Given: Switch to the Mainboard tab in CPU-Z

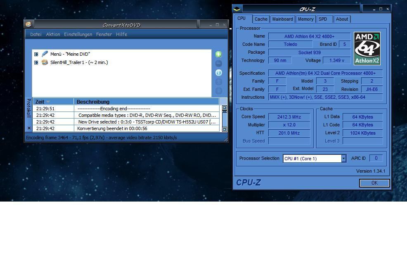Looking at the screenshot, I should 282,19.
